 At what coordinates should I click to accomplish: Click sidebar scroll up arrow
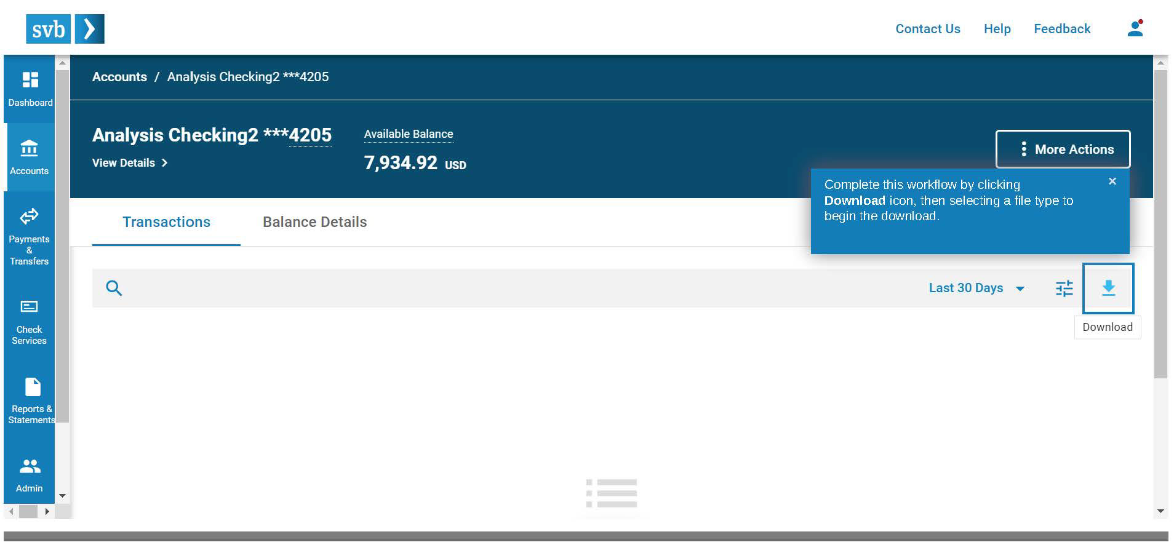point(62,63)
